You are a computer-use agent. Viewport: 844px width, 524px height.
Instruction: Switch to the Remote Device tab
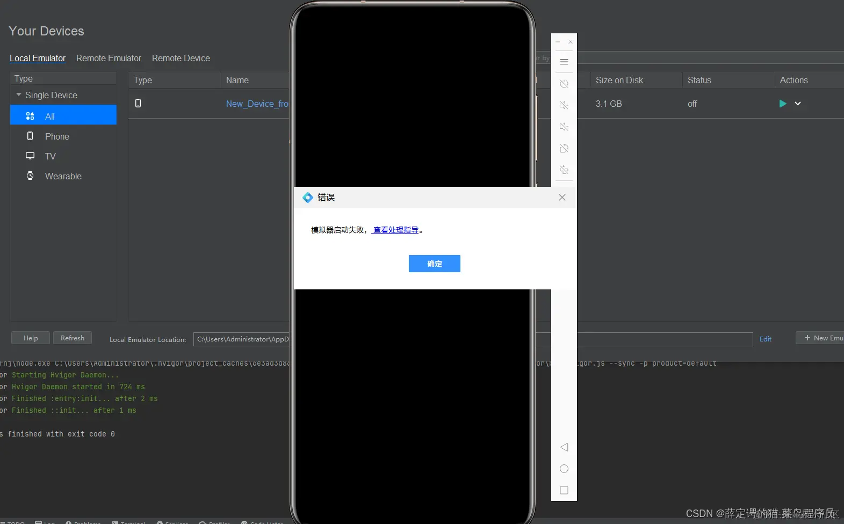point(181,58)
